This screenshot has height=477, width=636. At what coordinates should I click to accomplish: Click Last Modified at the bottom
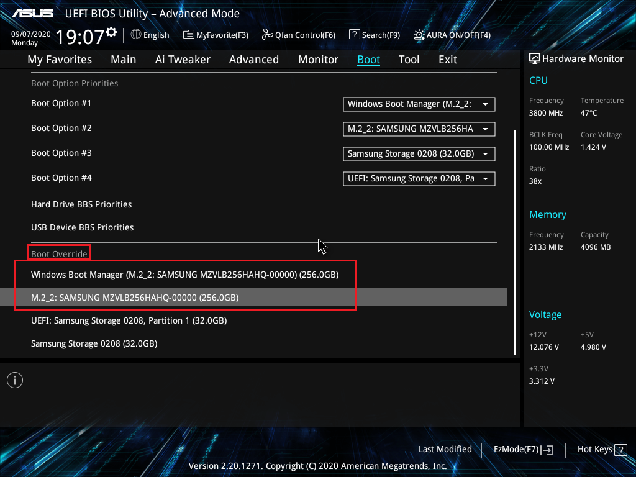coord(445,450)
